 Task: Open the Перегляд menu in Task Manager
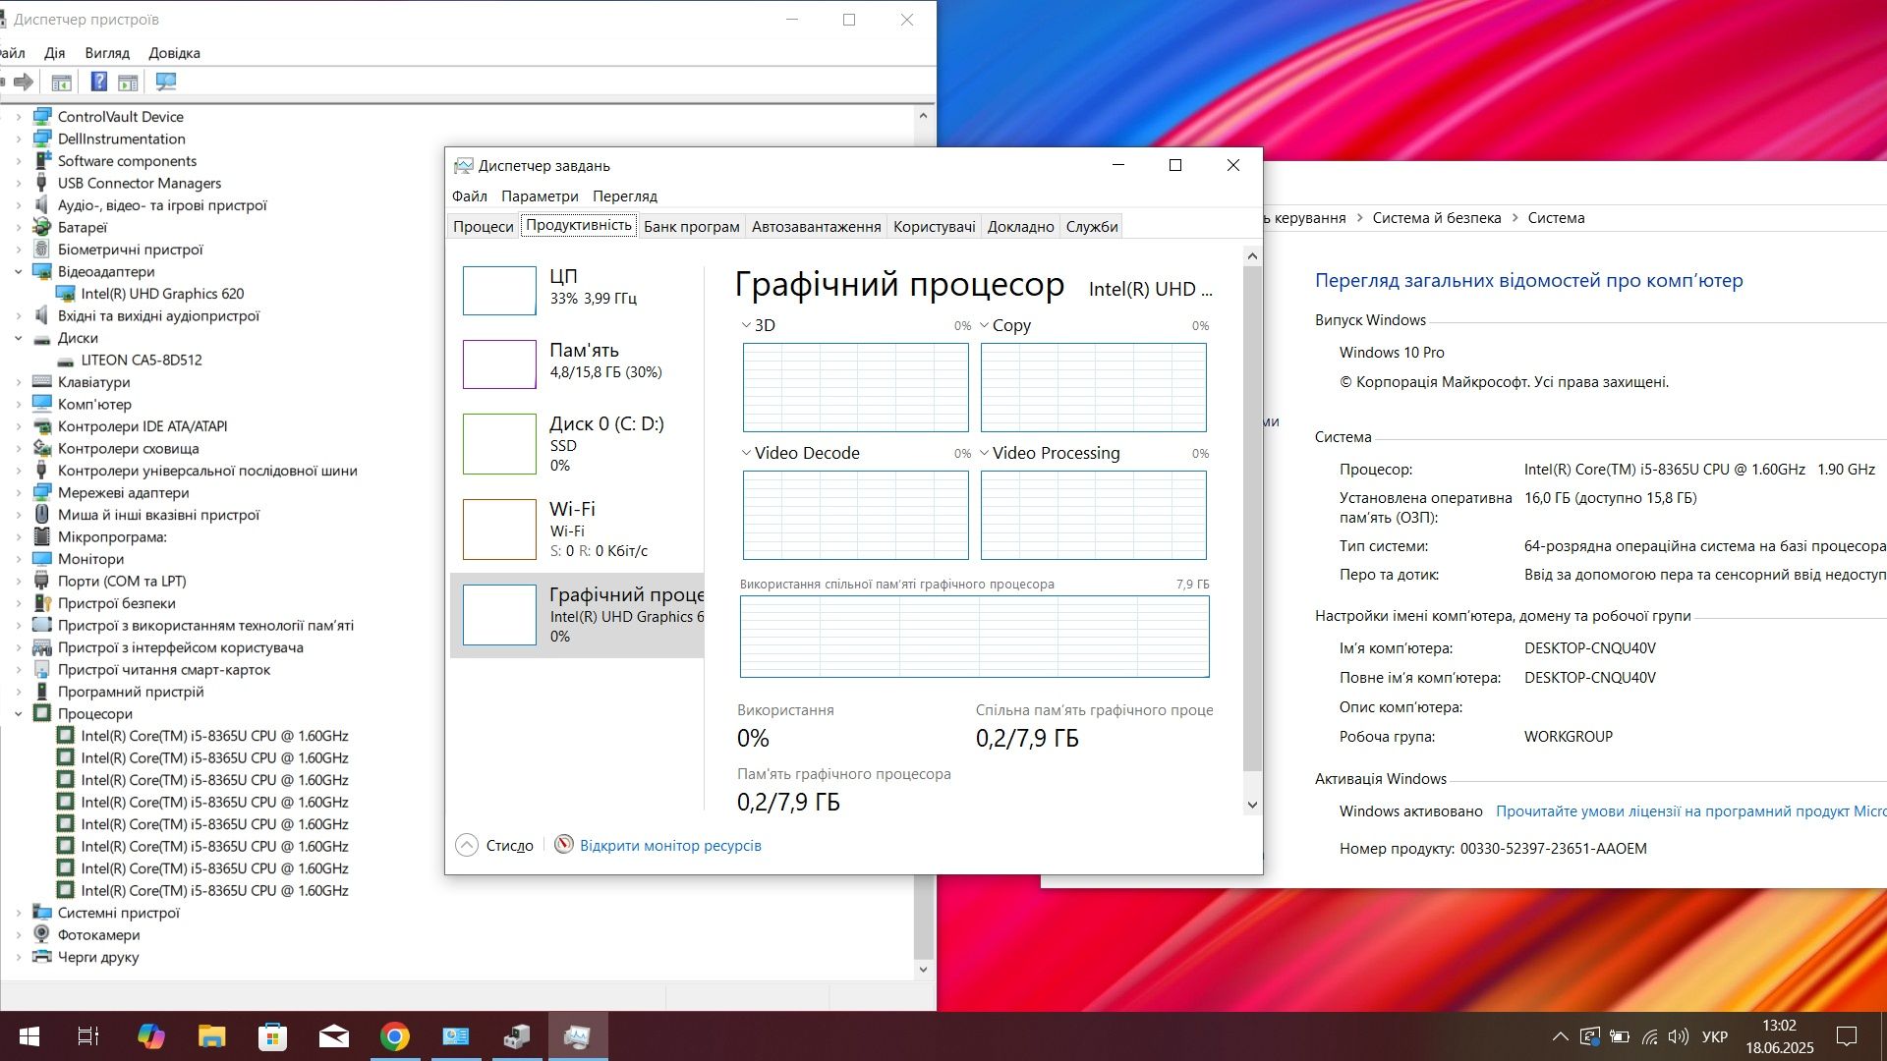point(624,196)
